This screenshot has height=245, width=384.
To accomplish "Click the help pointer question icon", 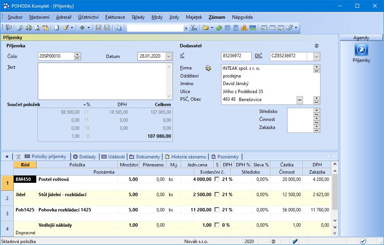I will (x=289, y=27).
